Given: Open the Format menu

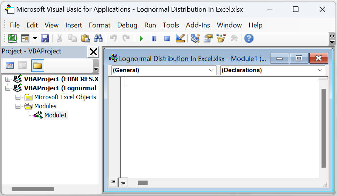Looking at the screenshot, I should pyautogui.click(x=99, y=25).
